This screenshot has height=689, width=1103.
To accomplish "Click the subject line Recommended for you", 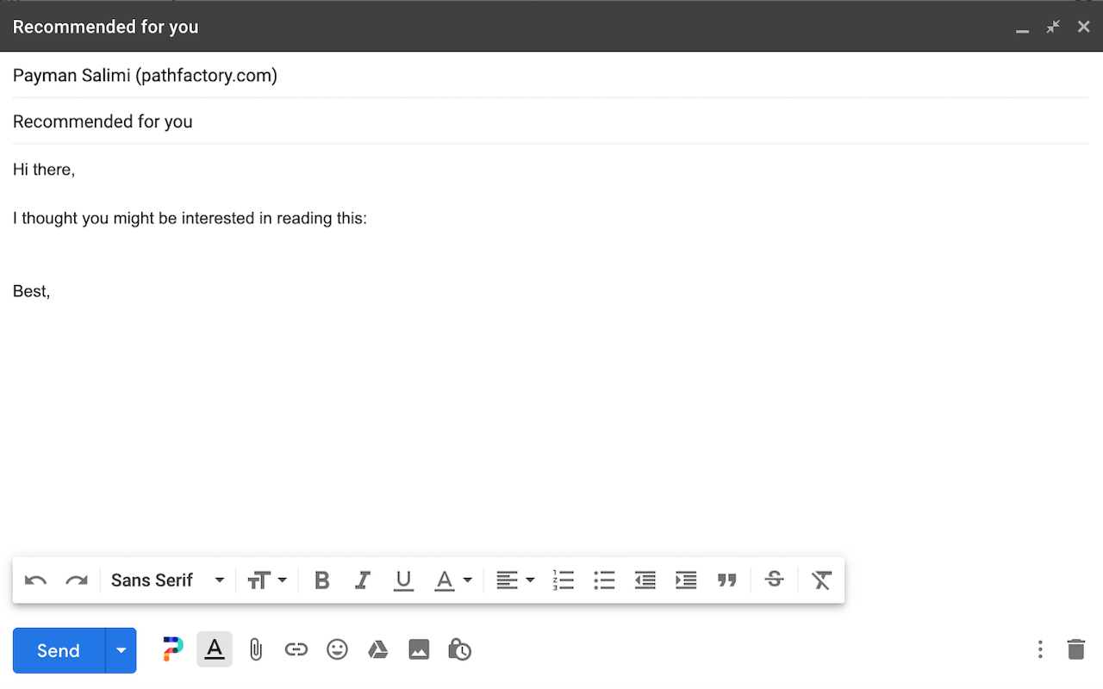I will click(x=103, y=121).
